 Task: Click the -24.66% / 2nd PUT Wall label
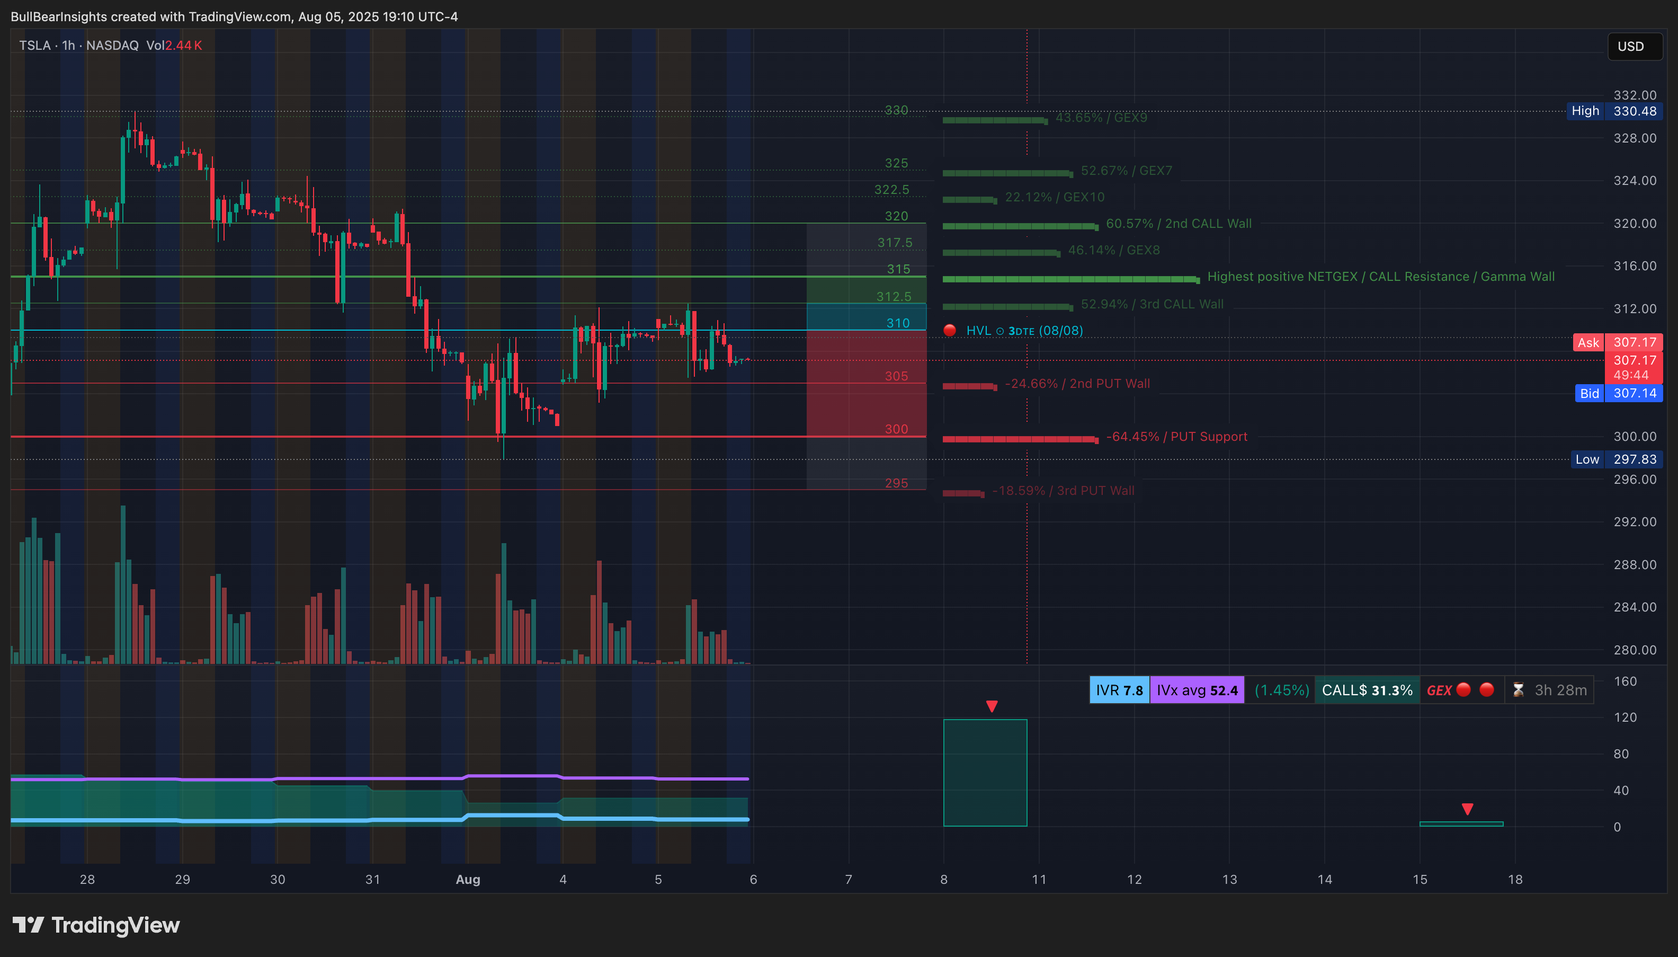(x=1077, y=384)
